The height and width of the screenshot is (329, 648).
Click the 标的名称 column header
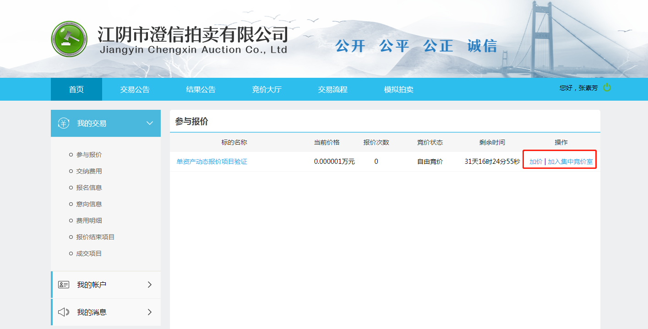coord(234,142)
